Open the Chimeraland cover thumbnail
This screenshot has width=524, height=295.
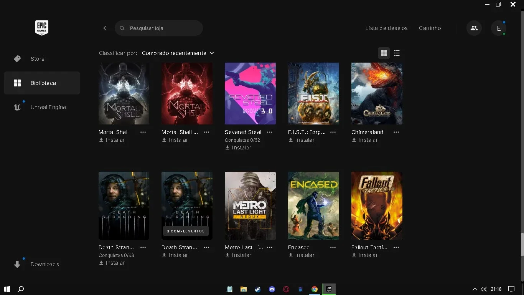tap(377, 93)
